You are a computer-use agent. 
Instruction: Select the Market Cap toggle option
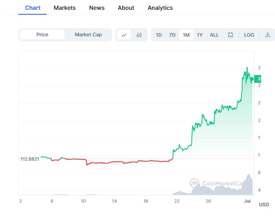[88, 35]
